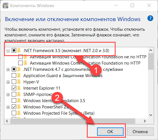Viewport: 158px width, 140px height.
Task: Click the blue help question mark icon
Action: (x=150, y=18)
